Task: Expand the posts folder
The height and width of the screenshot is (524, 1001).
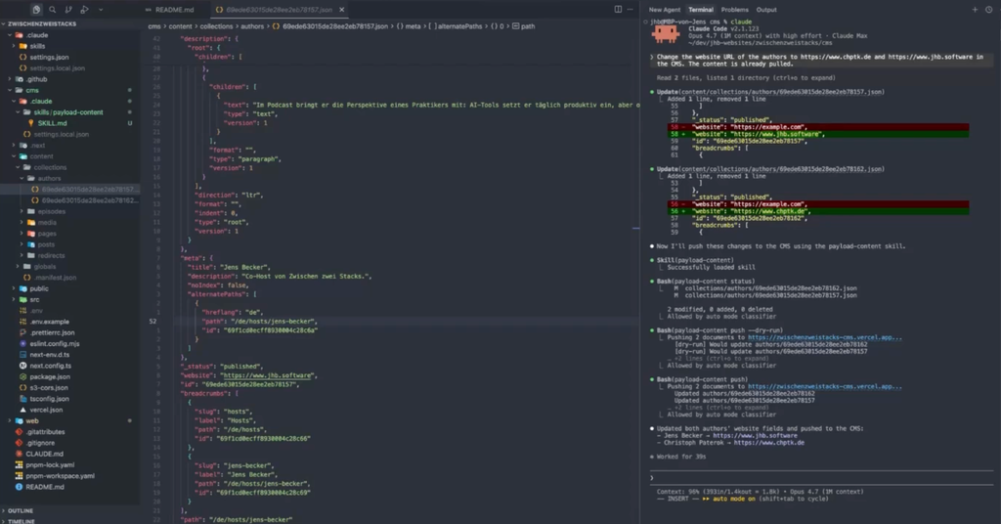Action: 46,244
